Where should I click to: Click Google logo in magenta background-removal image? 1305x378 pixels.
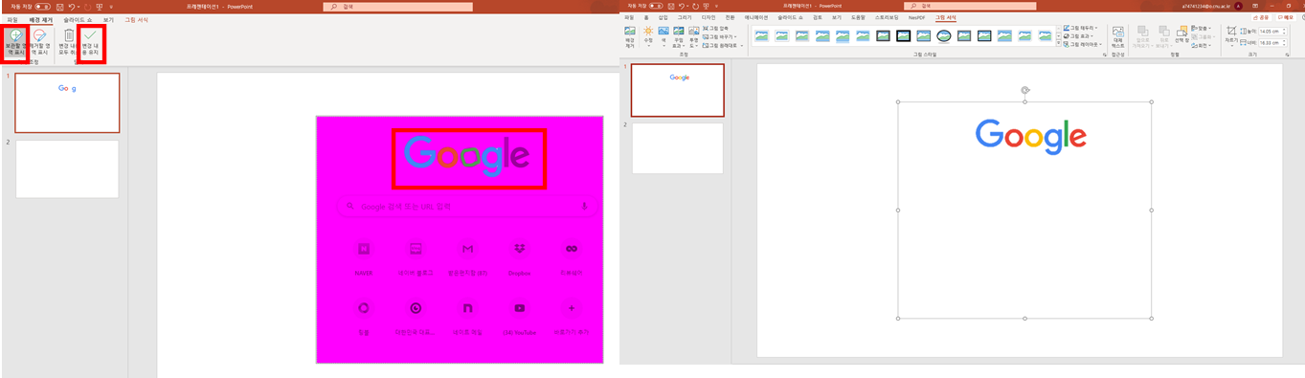click(x=466, y=155)
